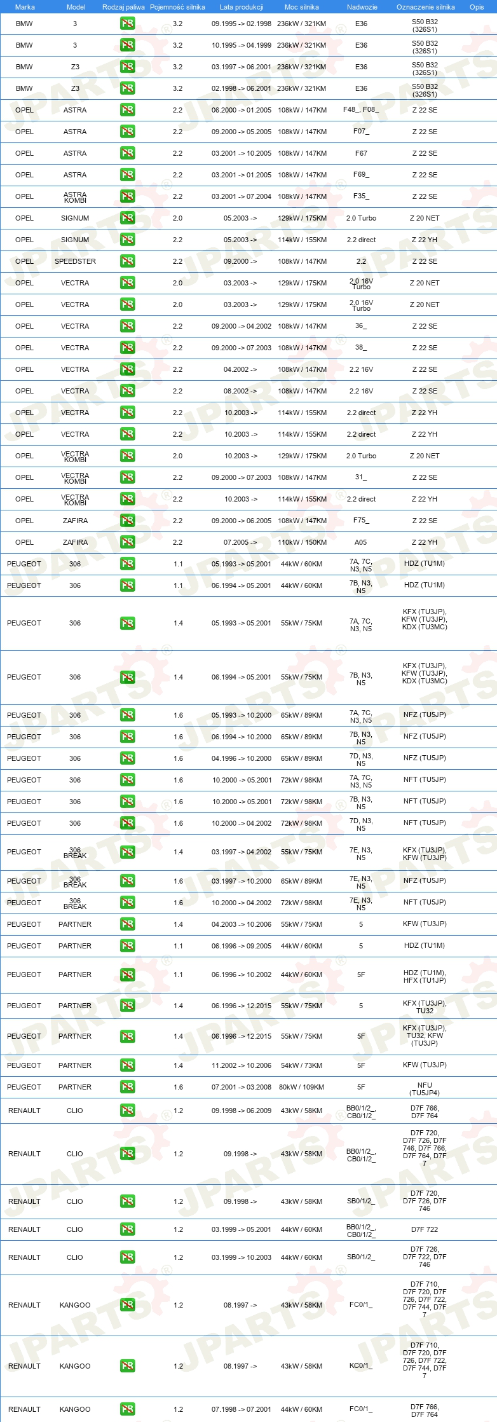The image size is (497, 1422).
Task: Click the fuel icon in the 306 Break 1.4 row
Action: coord(127,852)
